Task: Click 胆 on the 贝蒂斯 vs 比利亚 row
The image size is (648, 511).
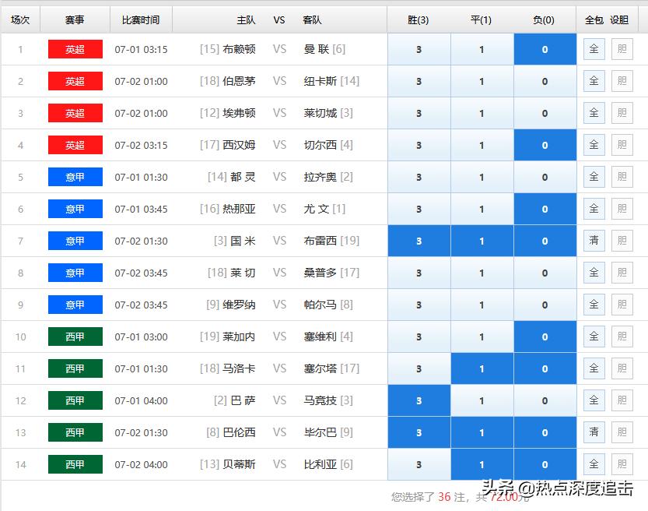Action: (x=622, y=464)
